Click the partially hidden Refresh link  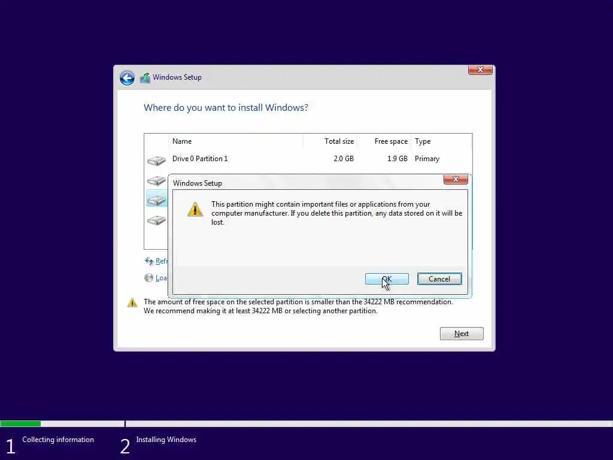coord(161,261)
